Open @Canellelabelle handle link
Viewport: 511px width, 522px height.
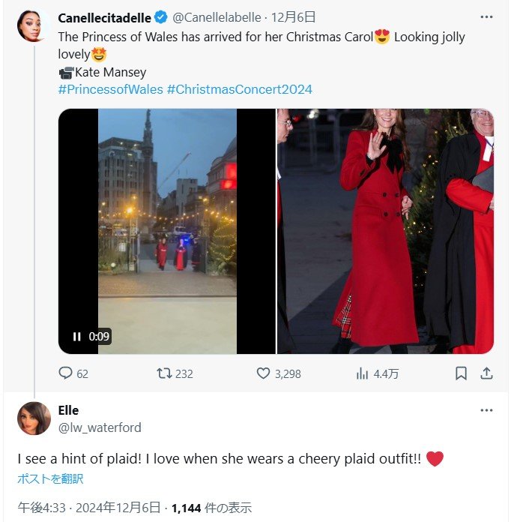[217, 17]
